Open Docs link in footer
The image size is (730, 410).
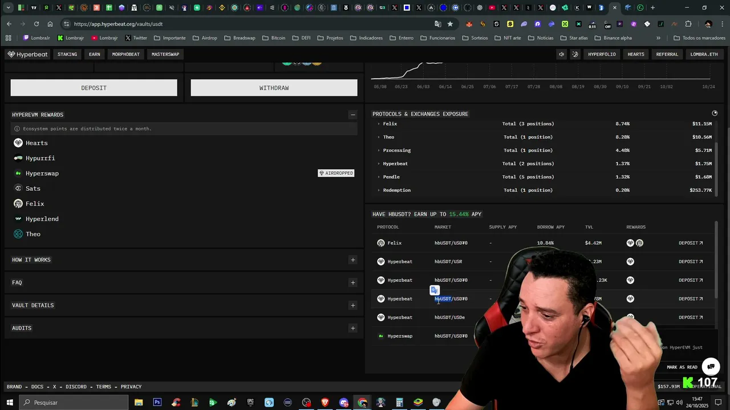37,387
